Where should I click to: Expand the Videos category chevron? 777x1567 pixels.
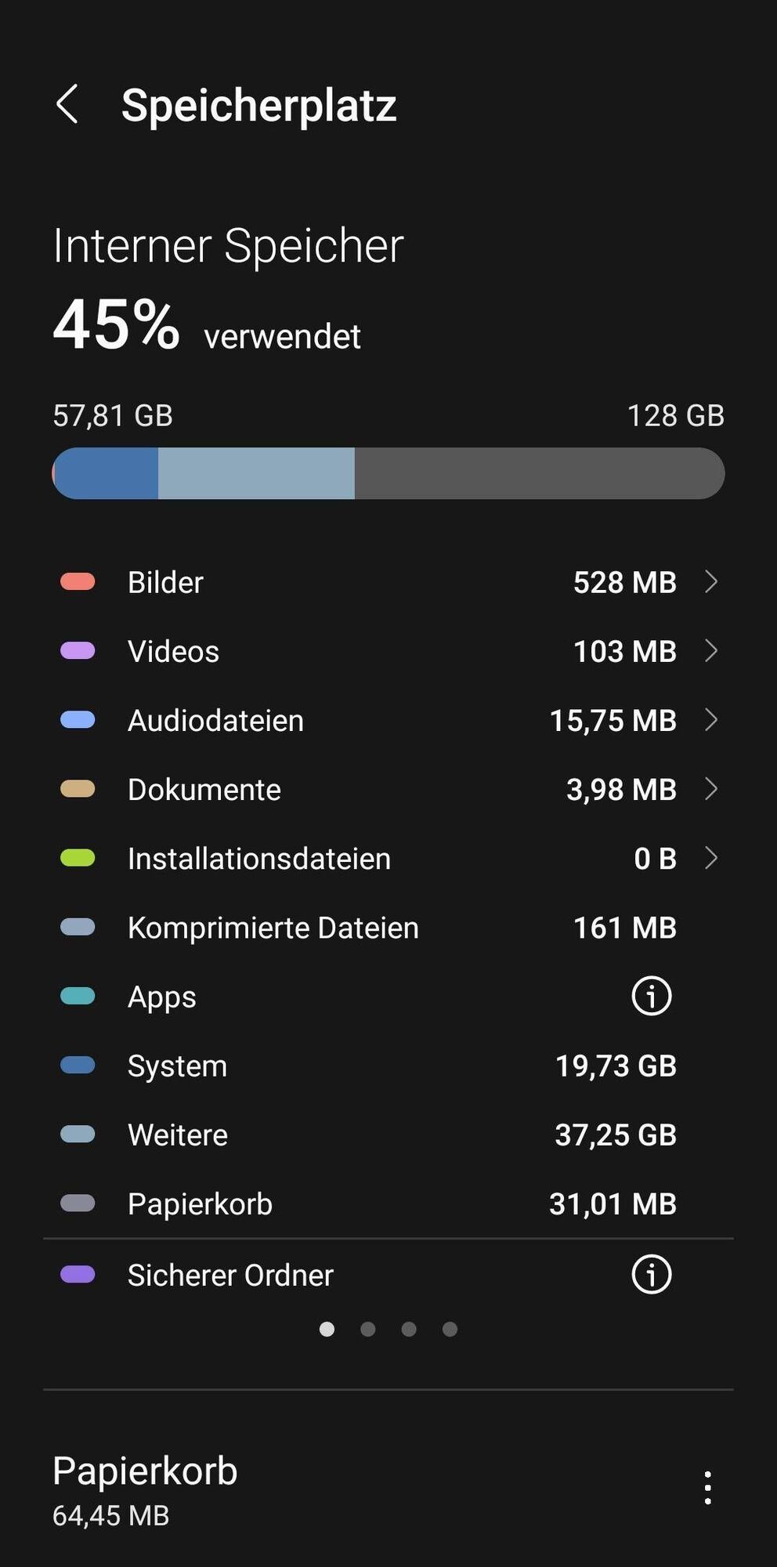tap(710, 650)
